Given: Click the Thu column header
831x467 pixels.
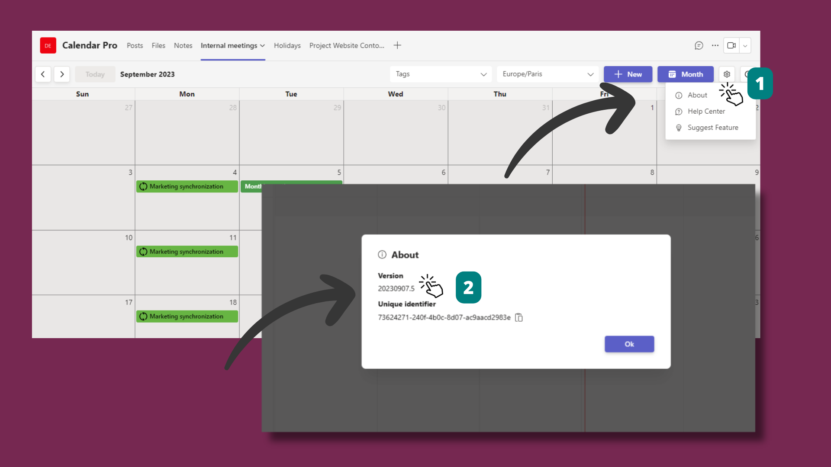Looking at the screenshot, I should tap(500, 94).
